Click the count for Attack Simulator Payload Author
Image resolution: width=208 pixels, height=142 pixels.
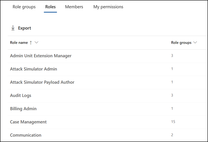click(172, 82)
